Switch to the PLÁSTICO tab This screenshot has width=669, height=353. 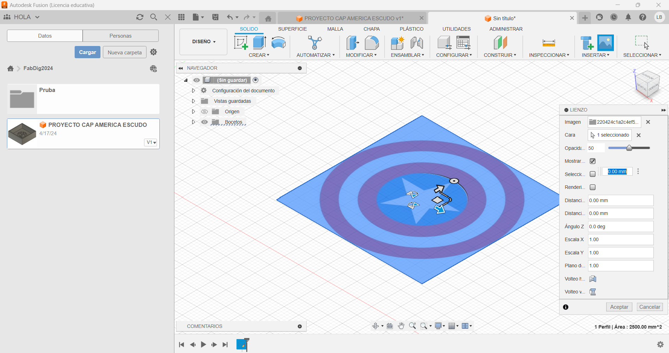412,29
